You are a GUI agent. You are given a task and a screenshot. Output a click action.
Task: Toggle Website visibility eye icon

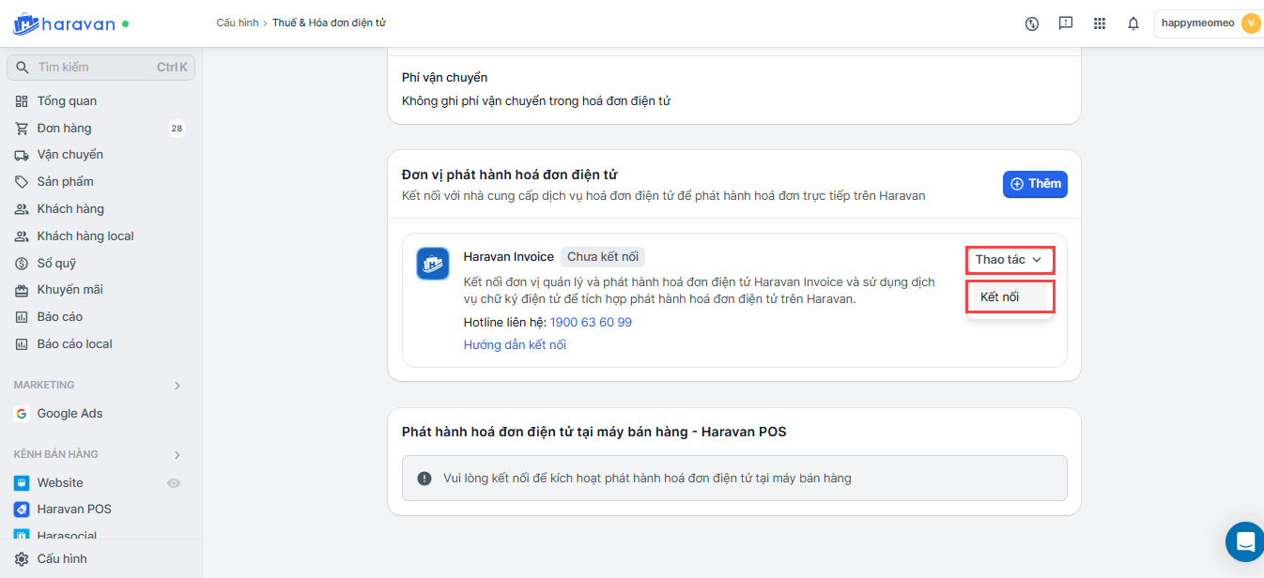[173, 483]
